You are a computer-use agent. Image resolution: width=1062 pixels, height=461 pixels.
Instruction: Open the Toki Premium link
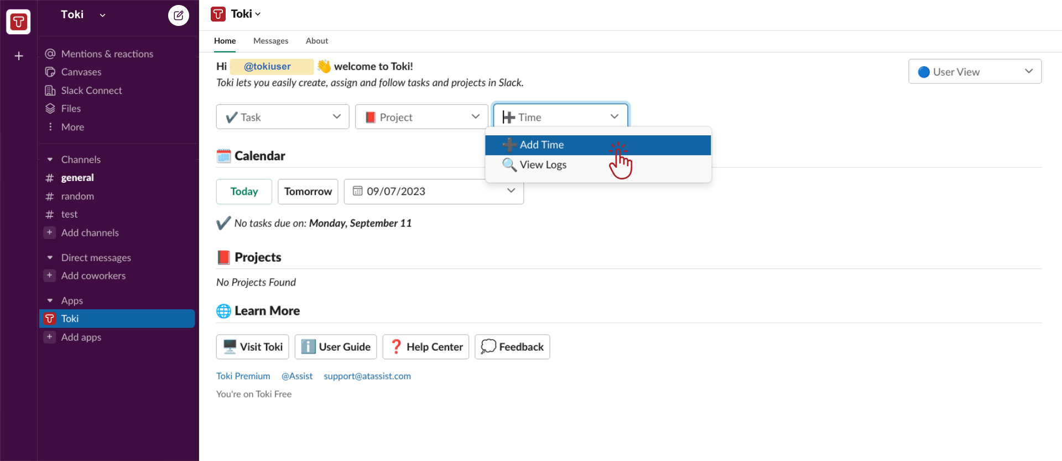[x=243, y=376]
